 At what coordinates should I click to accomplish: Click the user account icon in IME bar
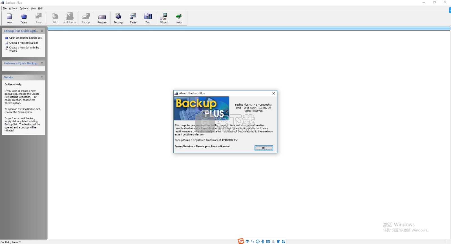pos(273,241)
